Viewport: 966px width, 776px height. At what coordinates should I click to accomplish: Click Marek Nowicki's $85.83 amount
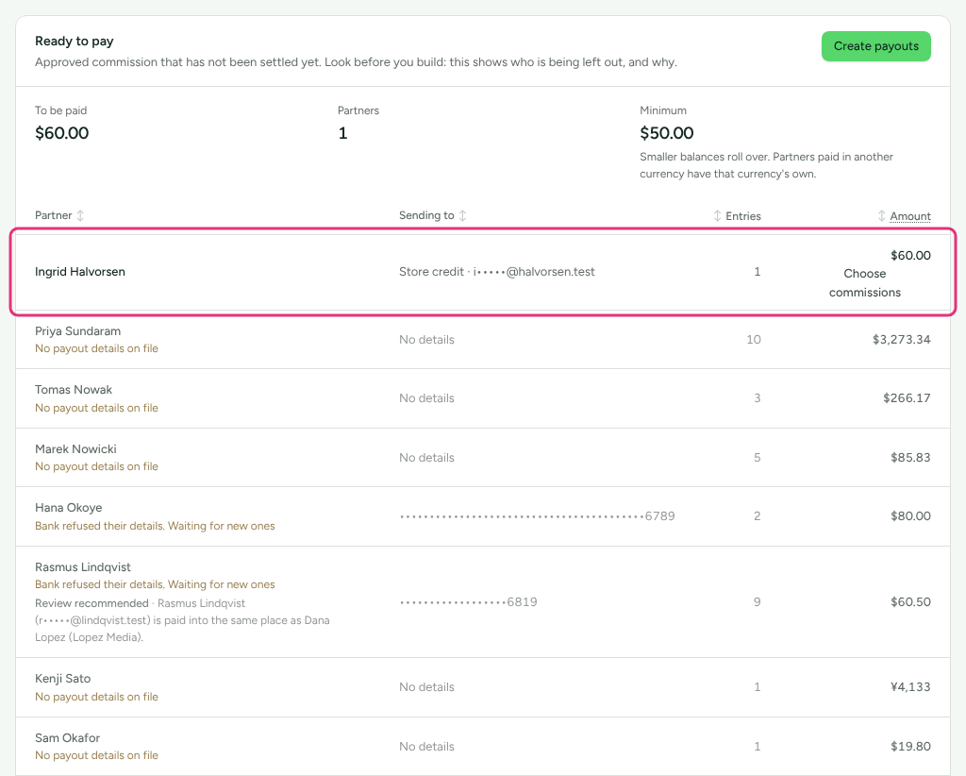pos(910,457)
